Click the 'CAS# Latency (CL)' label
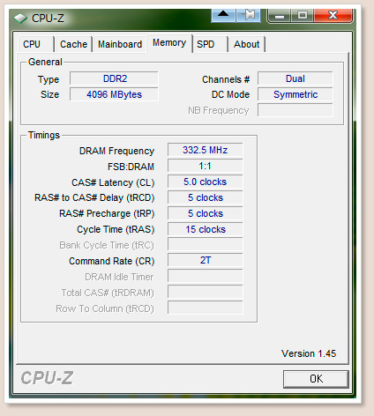374x416 pixels. pyautogui.click(x=113, y=182)
